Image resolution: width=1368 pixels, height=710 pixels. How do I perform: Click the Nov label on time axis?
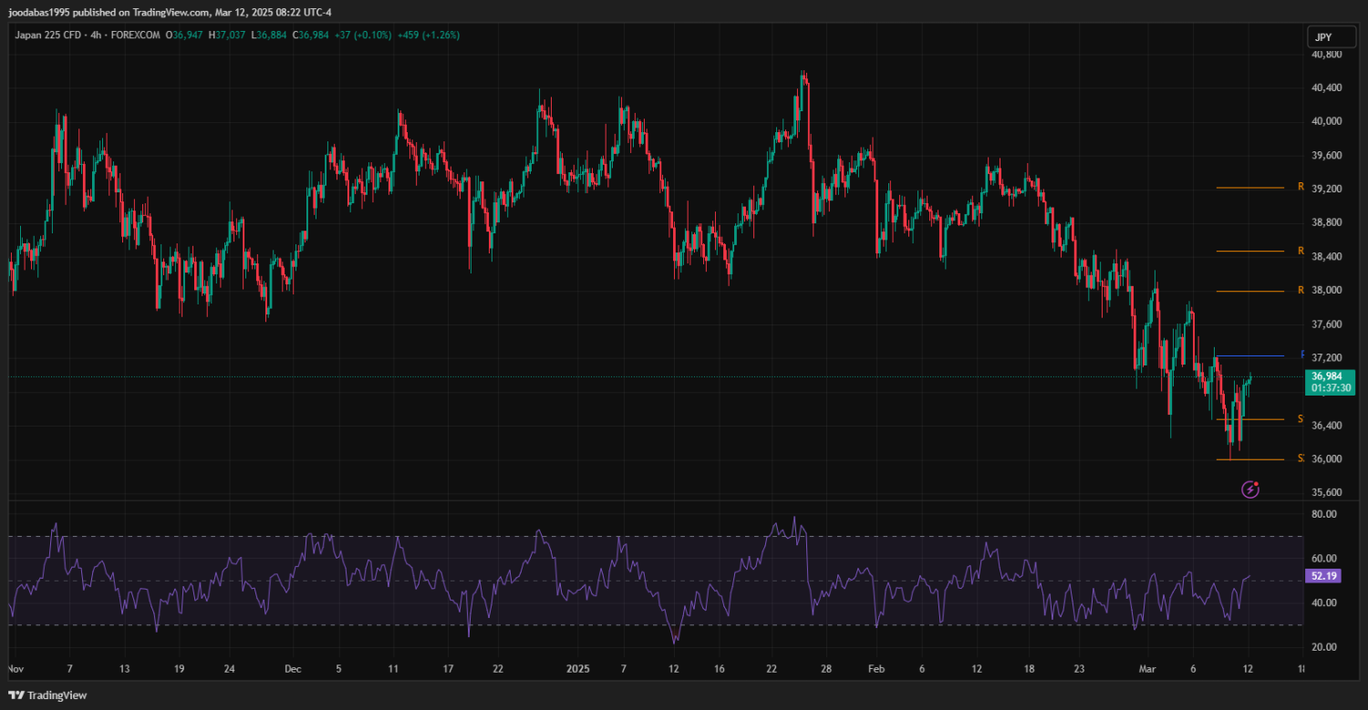[15, 668]
